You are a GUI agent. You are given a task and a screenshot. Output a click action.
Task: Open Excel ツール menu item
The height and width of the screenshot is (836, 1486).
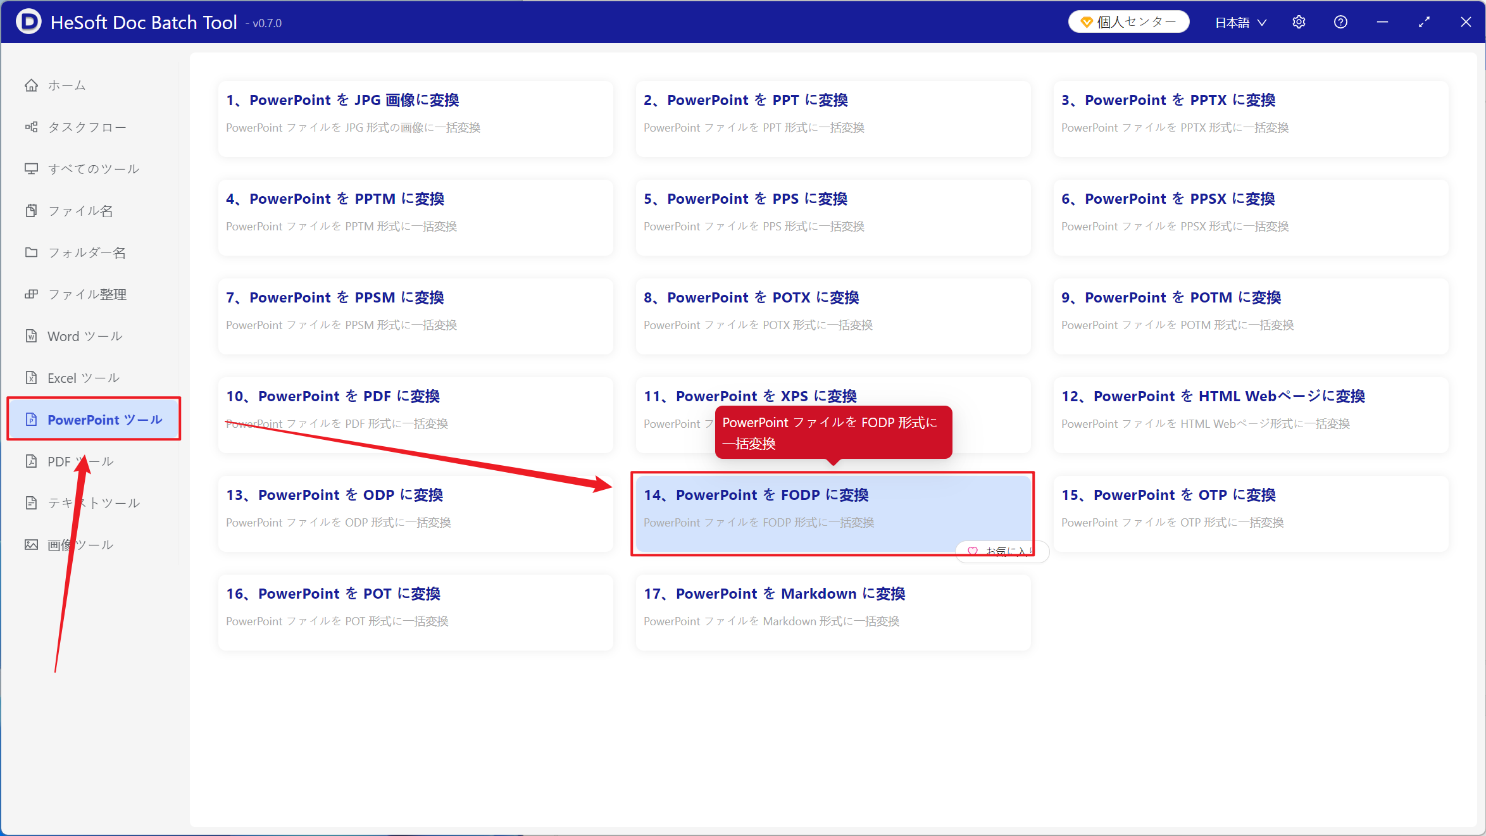click(x=94, y=378)
